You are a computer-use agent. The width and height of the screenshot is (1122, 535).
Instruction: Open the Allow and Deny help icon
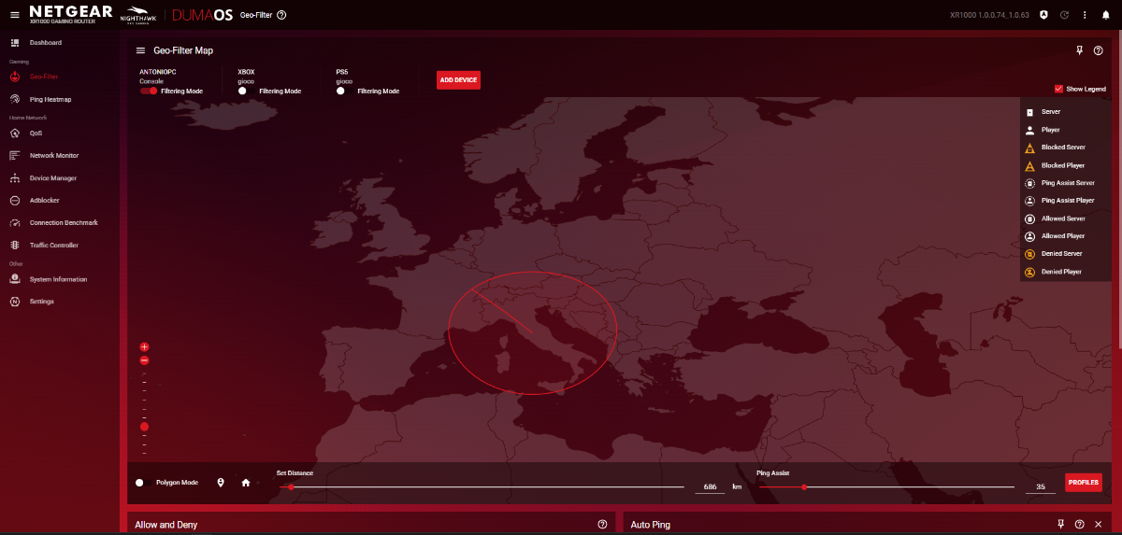(602, 525)
